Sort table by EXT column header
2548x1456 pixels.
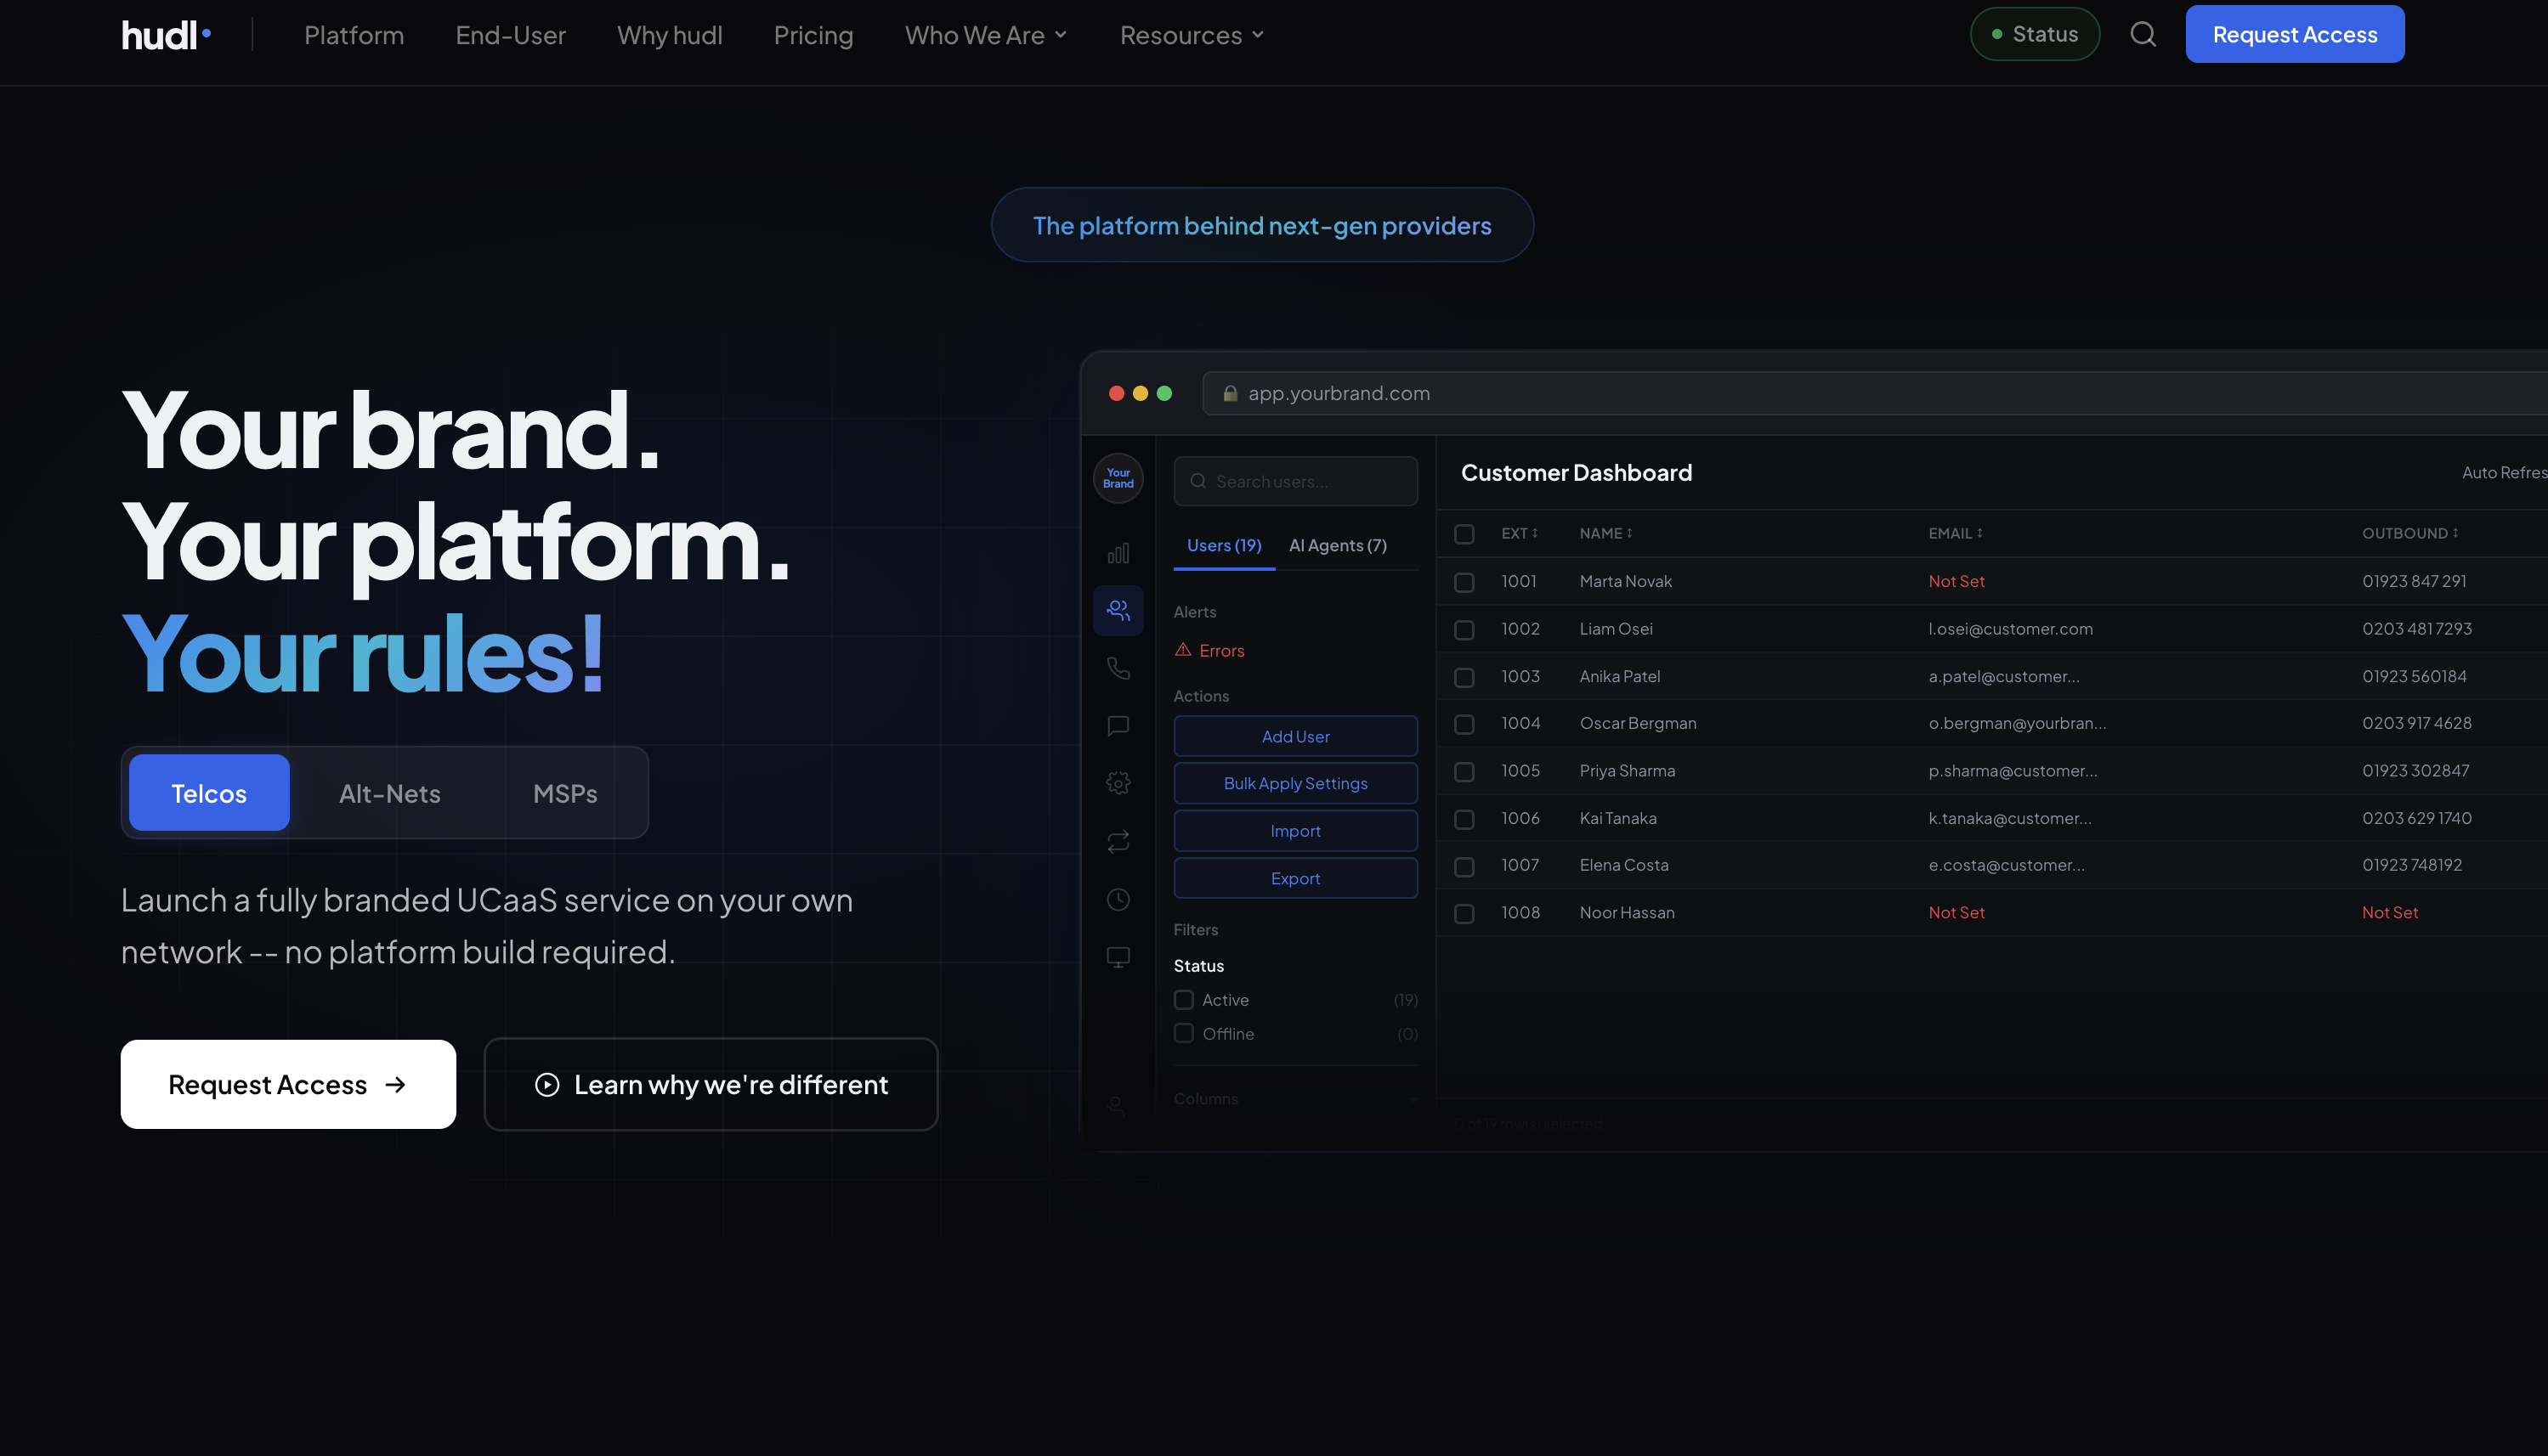click(x=1519, y=534)
